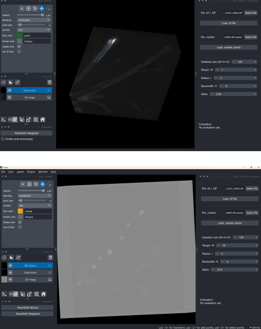The image size is (261, 329).
Task: Click the orange face color swatch
Action: pos(20,211)
